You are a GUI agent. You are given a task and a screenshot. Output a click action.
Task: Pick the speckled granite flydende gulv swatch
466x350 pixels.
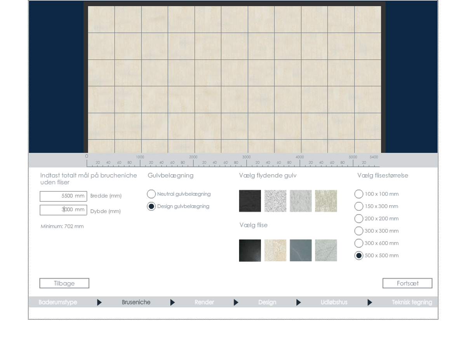click(275, 201)
